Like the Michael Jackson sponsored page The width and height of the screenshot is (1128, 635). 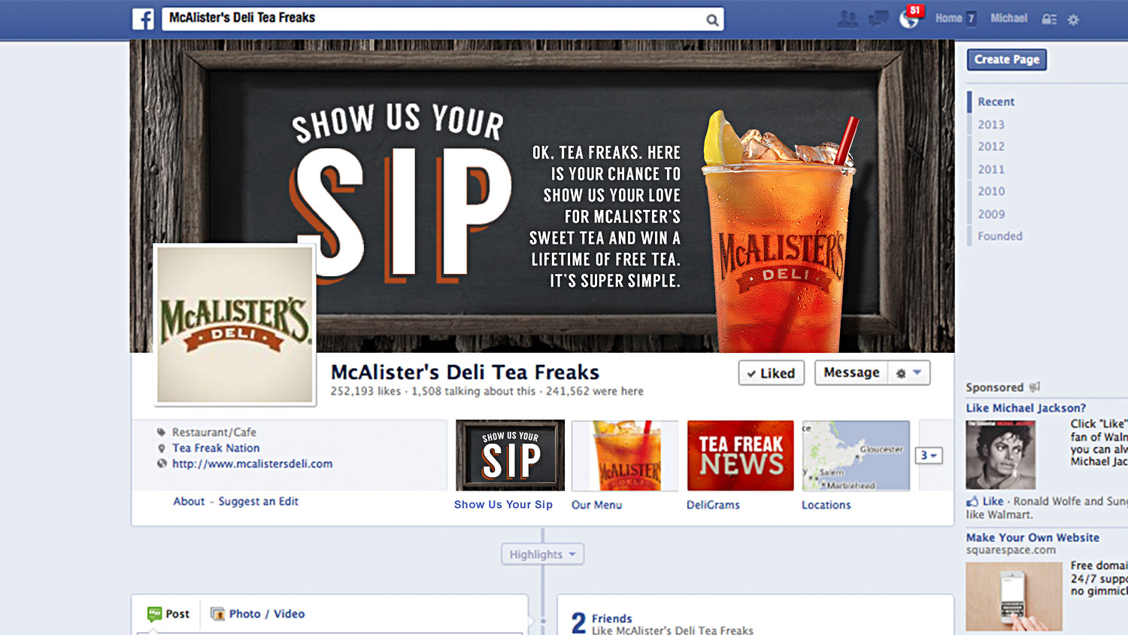point(985,501)
